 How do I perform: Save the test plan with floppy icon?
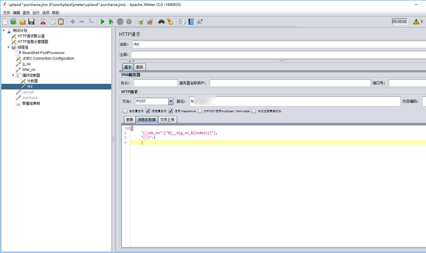[x=31, y=22]
